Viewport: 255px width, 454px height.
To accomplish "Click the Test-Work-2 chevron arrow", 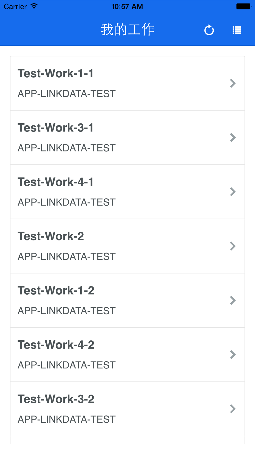I will coord(233,246).
